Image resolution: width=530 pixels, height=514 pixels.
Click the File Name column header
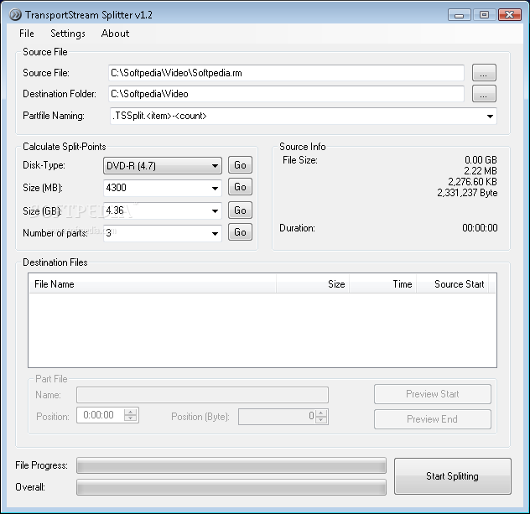click(x=153, y=284)
